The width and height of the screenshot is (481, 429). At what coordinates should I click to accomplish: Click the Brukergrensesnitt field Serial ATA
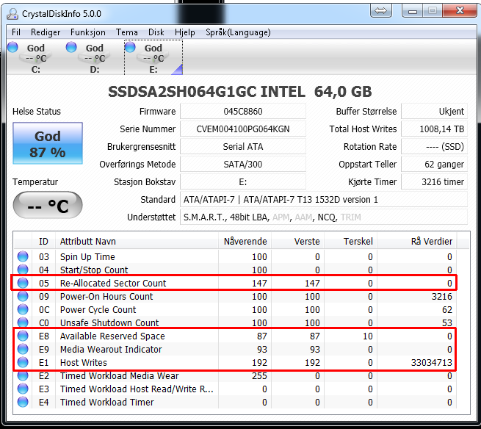pyautogui.click(x=243, y=146)
